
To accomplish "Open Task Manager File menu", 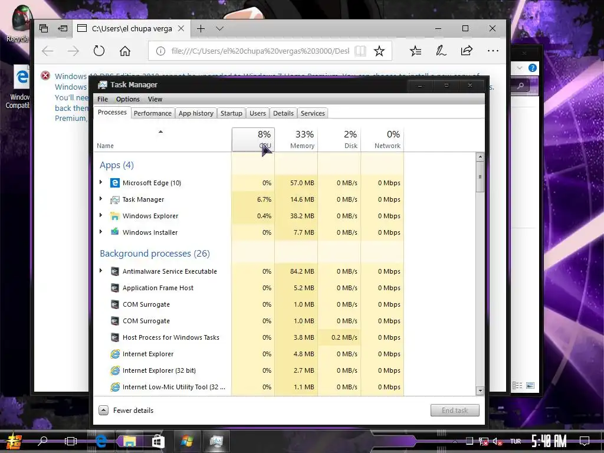I will tap(103, 99).
